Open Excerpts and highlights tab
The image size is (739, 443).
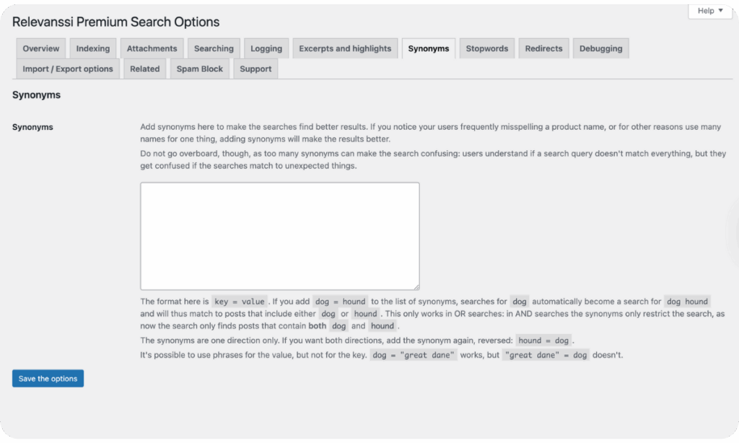pyautogui.click(x=345, y=48)
